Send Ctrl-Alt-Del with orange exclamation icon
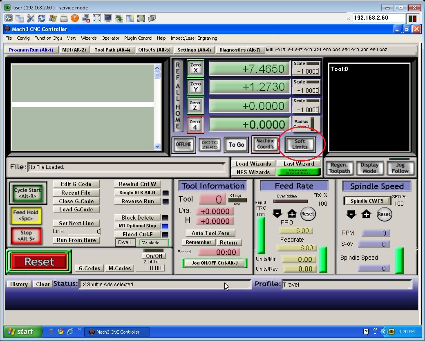This screenshot has height=341, width=425. (74, 18)
